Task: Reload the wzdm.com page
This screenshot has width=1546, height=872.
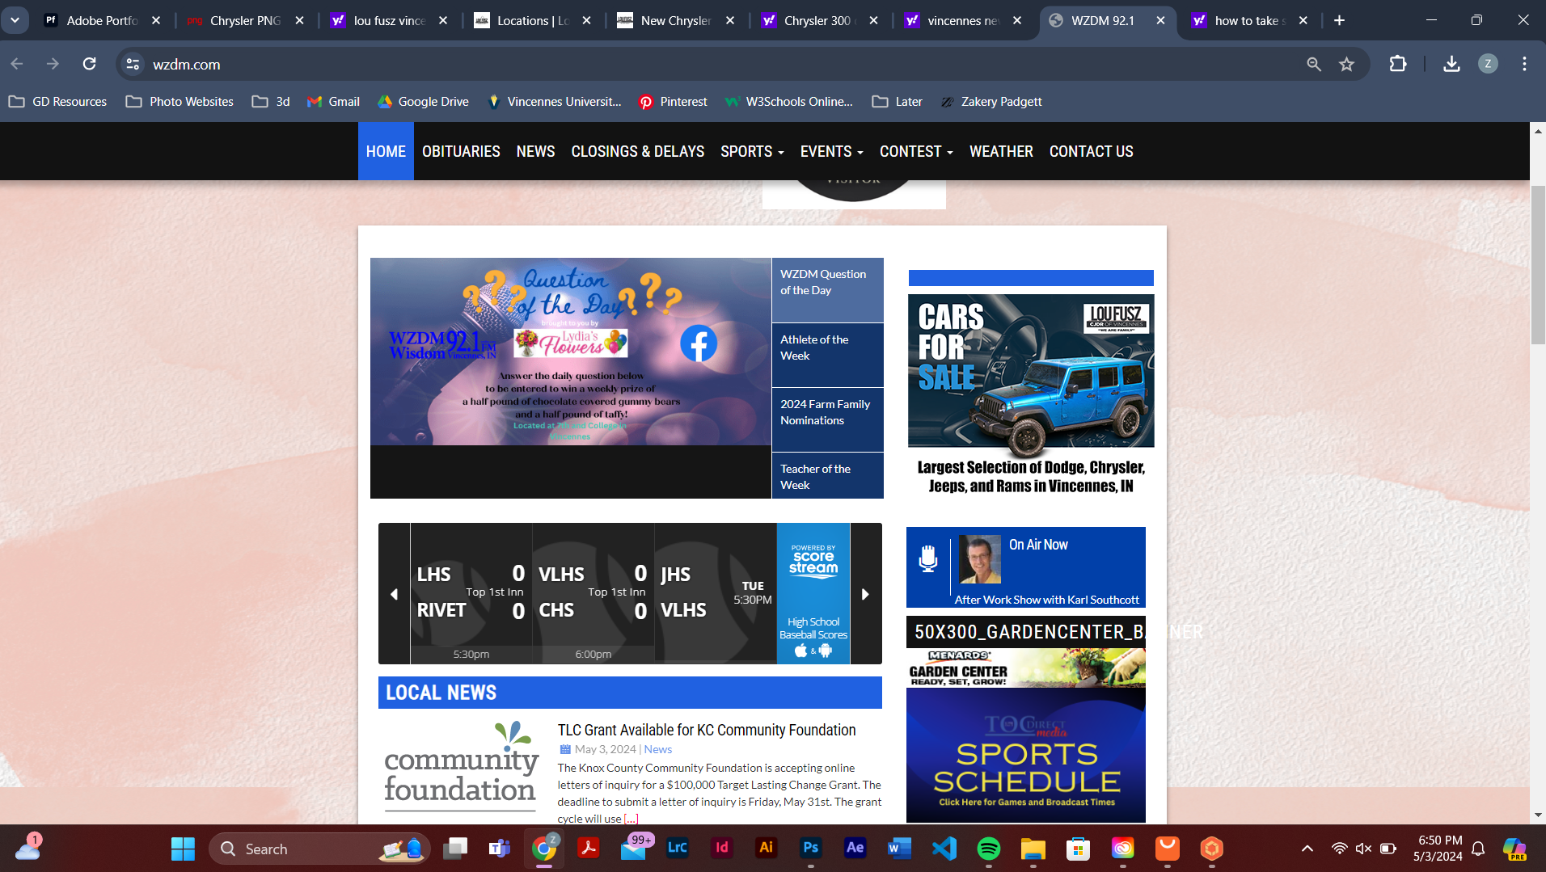Action: (90, 64)
